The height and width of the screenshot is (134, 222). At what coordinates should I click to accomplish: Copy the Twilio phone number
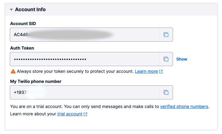(166, 92)
